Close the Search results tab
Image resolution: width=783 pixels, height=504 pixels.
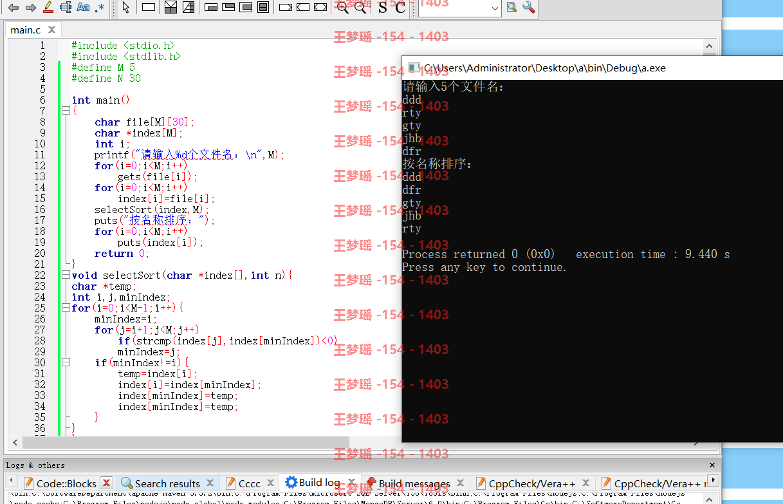coord(210,483)
